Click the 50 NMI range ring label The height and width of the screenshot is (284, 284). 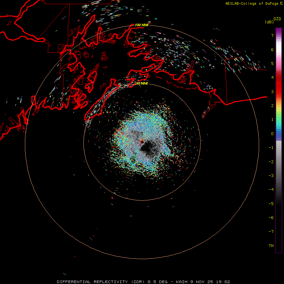pyautogui.click(x=142, y=84)
